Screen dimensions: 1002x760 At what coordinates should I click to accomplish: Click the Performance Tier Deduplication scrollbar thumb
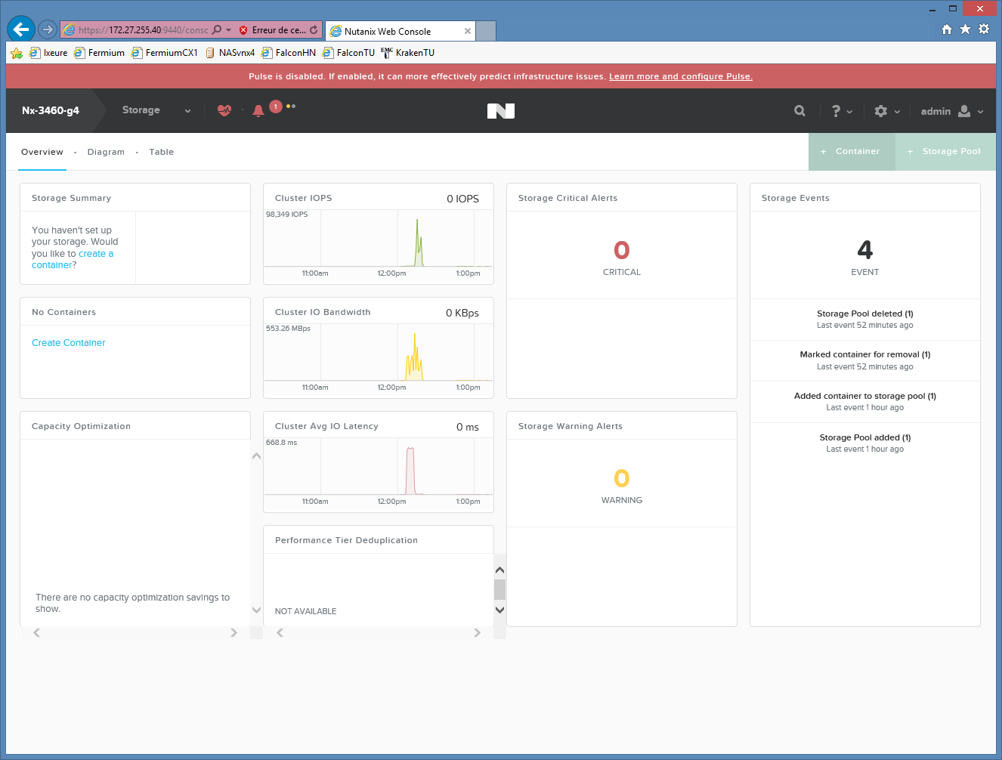(x=499, y=589)
